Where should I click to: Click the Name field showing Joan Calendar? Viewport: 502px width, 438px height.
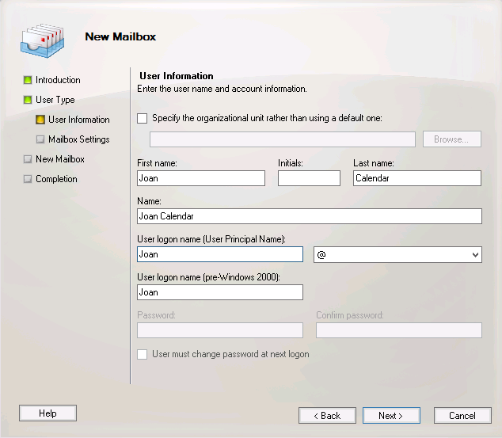pyautogui.click(x=310, y=216)
